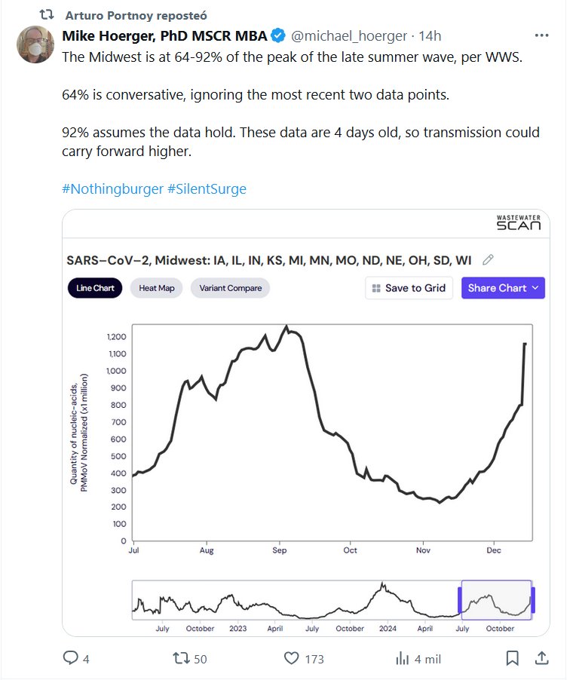Expand the Share Chart dropdown
This screenshot has width=576, height=680.
(503, 288)
